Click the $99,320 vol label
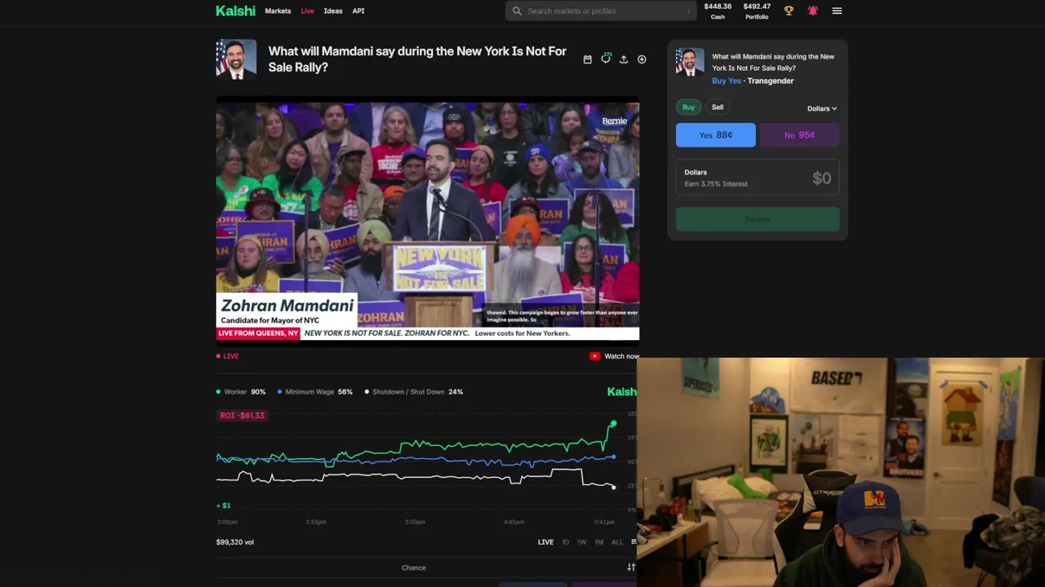Image resolution: width=1045 pixels, height=587 pixels. click(x=235, y=542)
